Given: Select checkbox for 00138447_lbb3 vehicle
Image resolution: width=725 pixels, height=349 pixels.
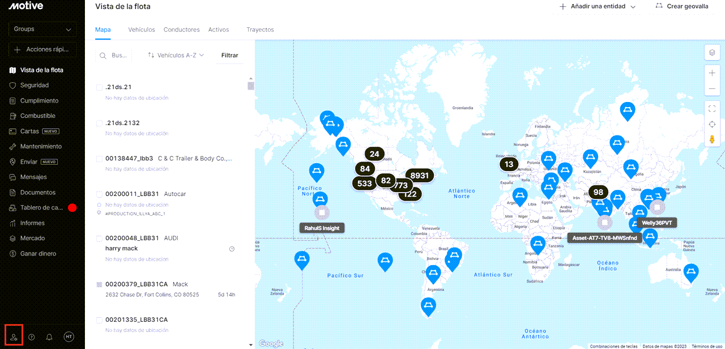Looking at the screenshot, I should (x=100, y=159).
